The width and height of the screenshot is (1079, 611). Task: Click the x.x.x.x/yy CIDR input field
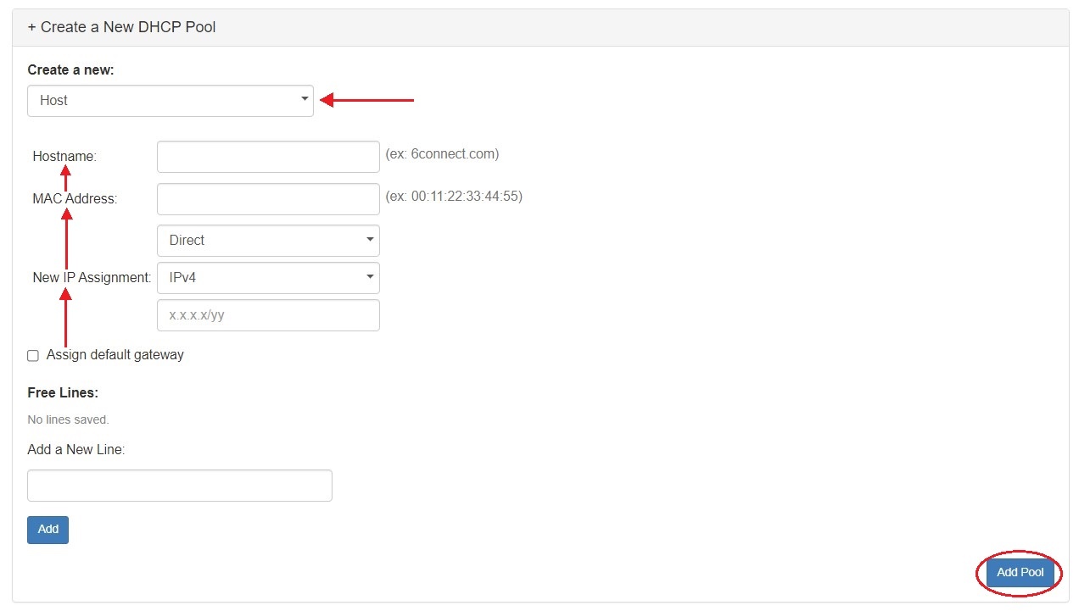(x=268, y=315)
